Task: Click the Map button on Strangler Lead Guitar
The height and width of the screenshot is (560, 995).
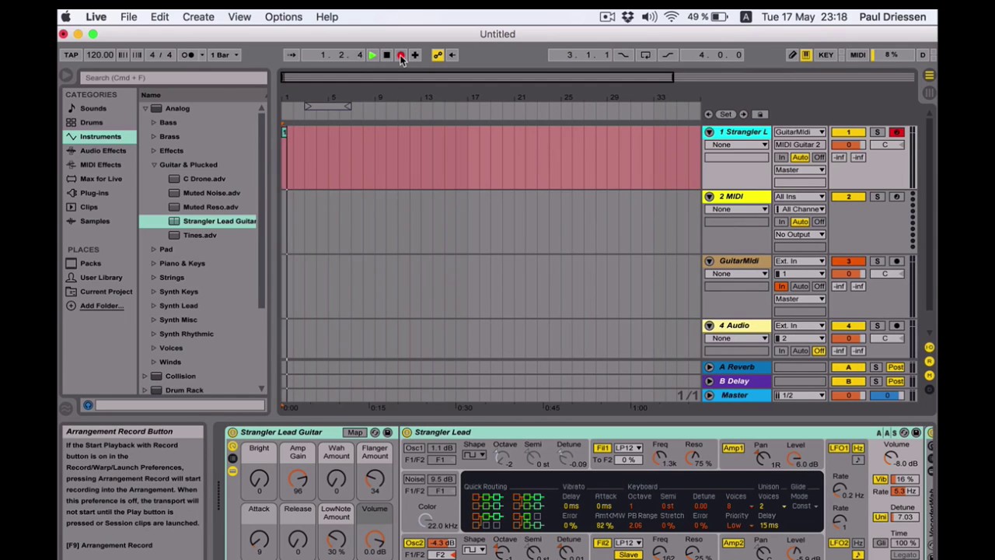Action: (x=354, y=432)
